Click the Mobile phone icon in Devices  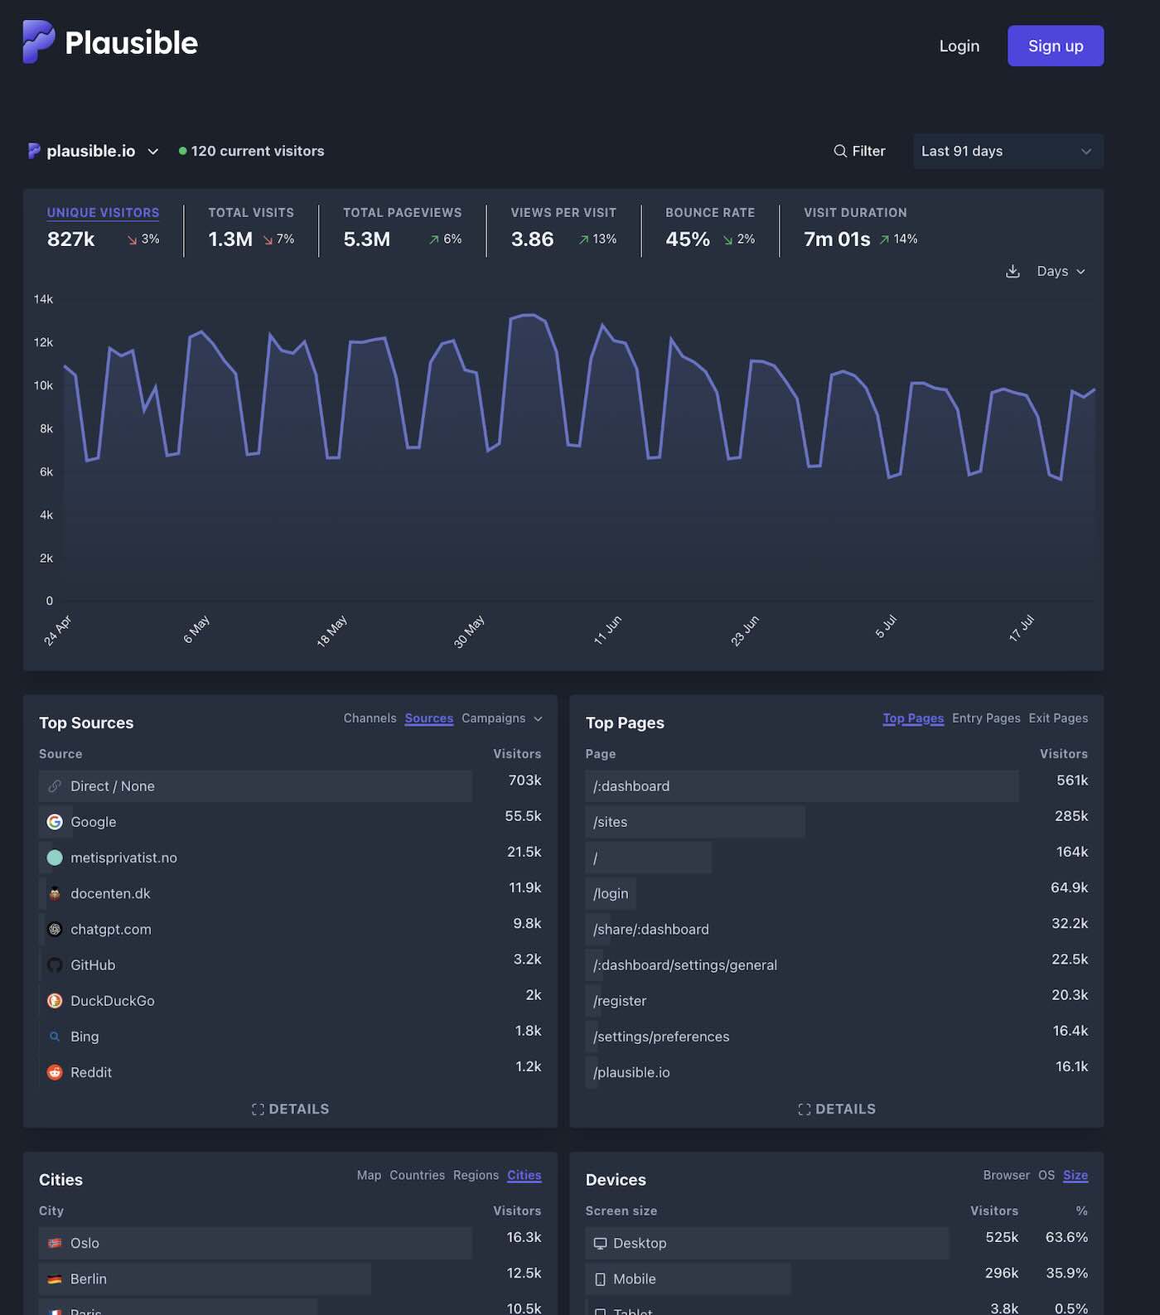tap(601, 1279)
